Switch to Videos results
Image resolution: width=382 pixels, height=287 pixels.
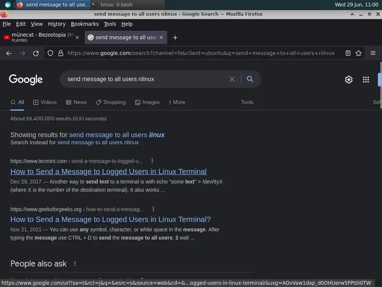(x=45, y=102)
